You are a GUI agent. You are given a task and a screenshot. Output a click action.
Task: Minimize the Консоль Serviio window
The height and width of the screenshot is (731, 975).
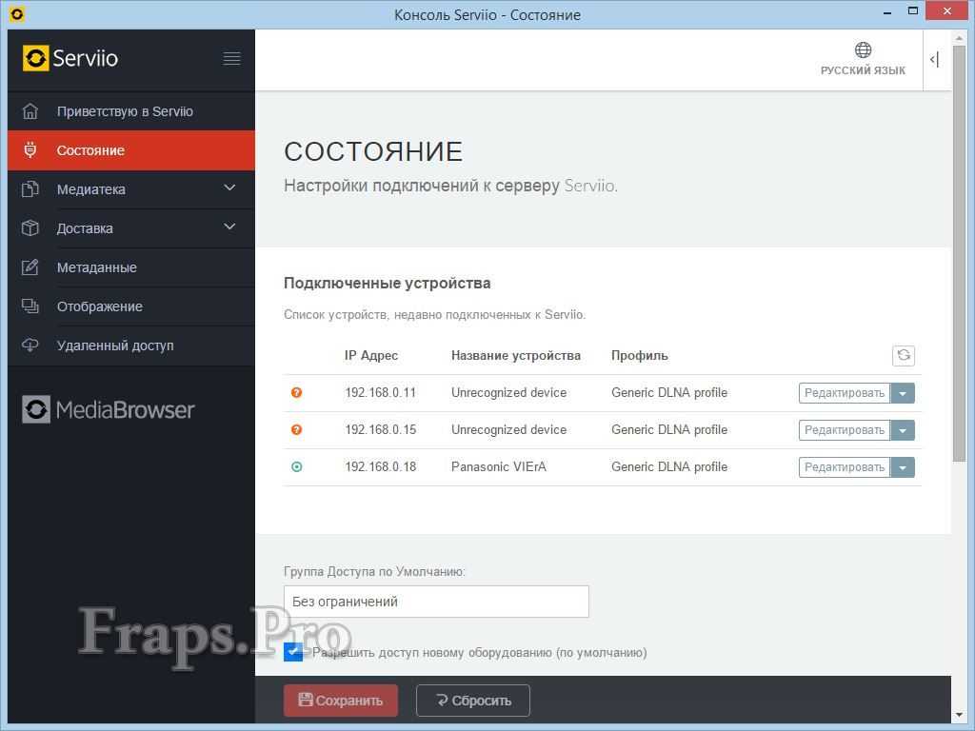887,12
